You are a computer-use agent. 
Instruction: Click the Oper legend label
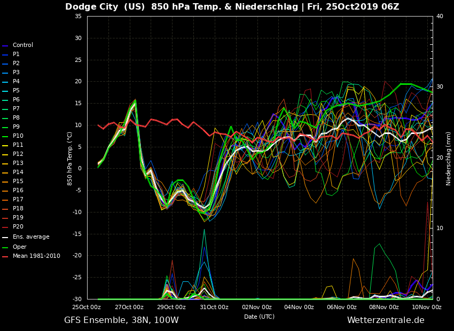[x=20, y=247]
